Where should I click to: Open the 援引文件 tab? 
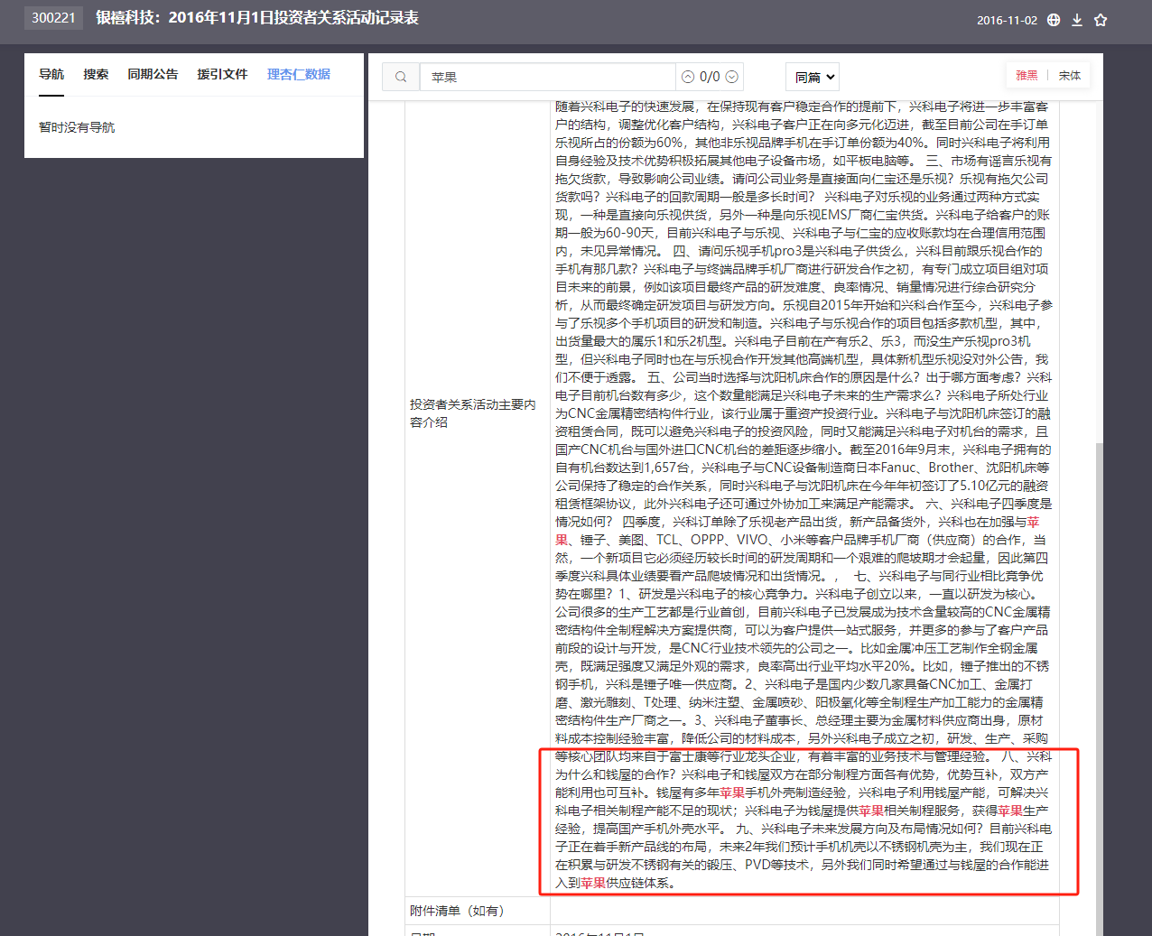tap(222, 75)
